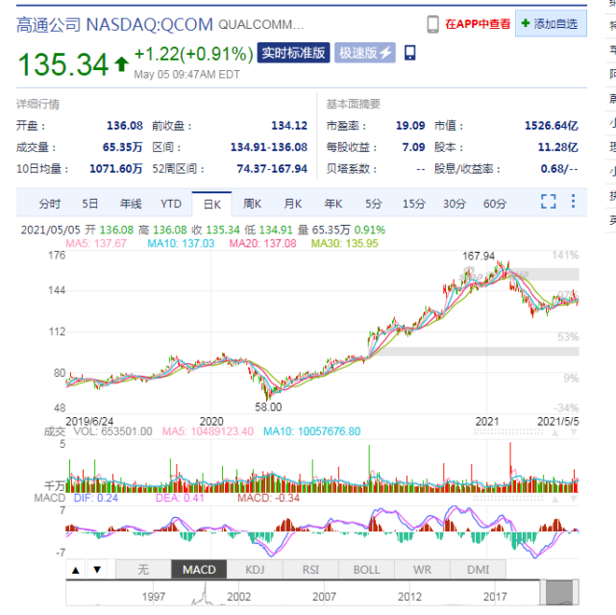Click the 2002 point on the history timeline
The width and height of the screenshot is (616, 615).
238,597
